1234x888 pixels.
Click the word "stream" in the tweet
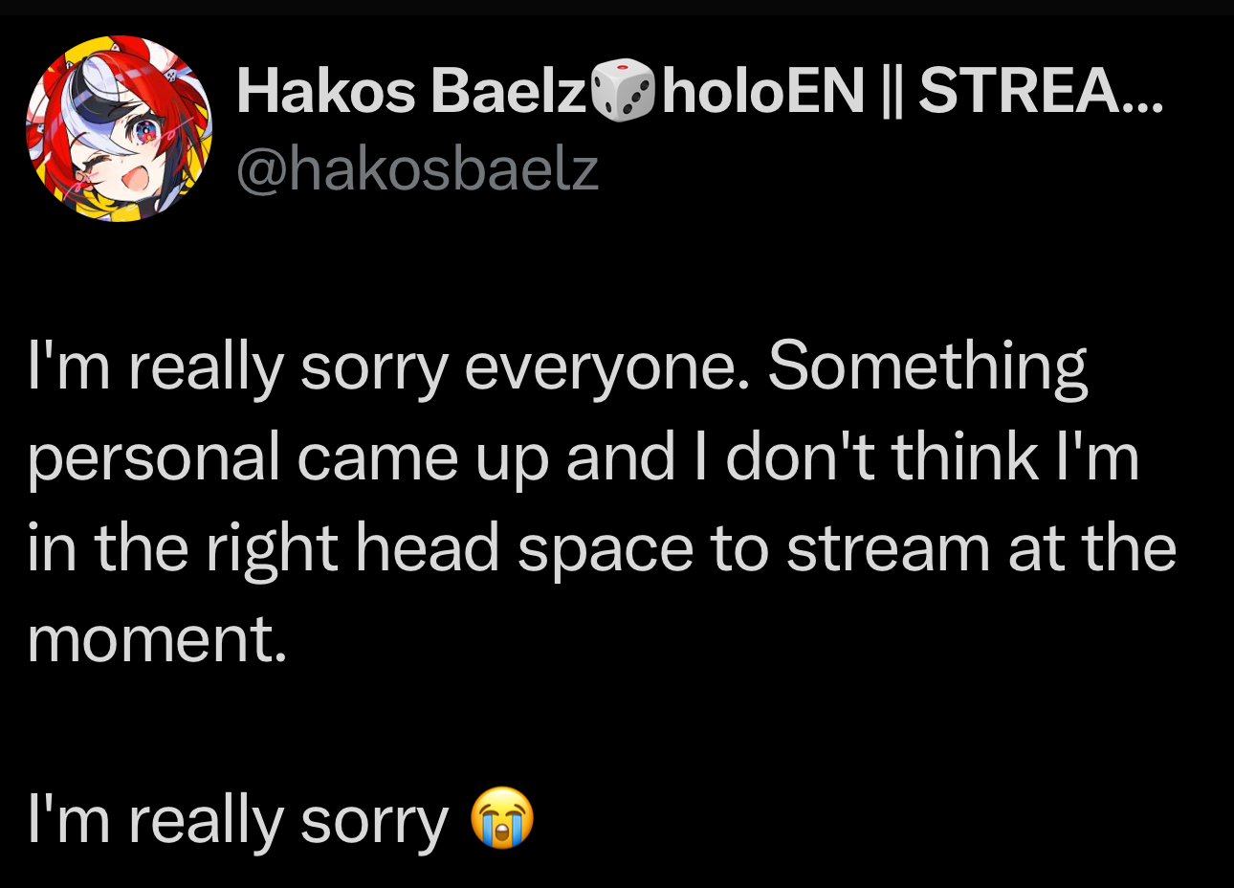tap(888, 548)
